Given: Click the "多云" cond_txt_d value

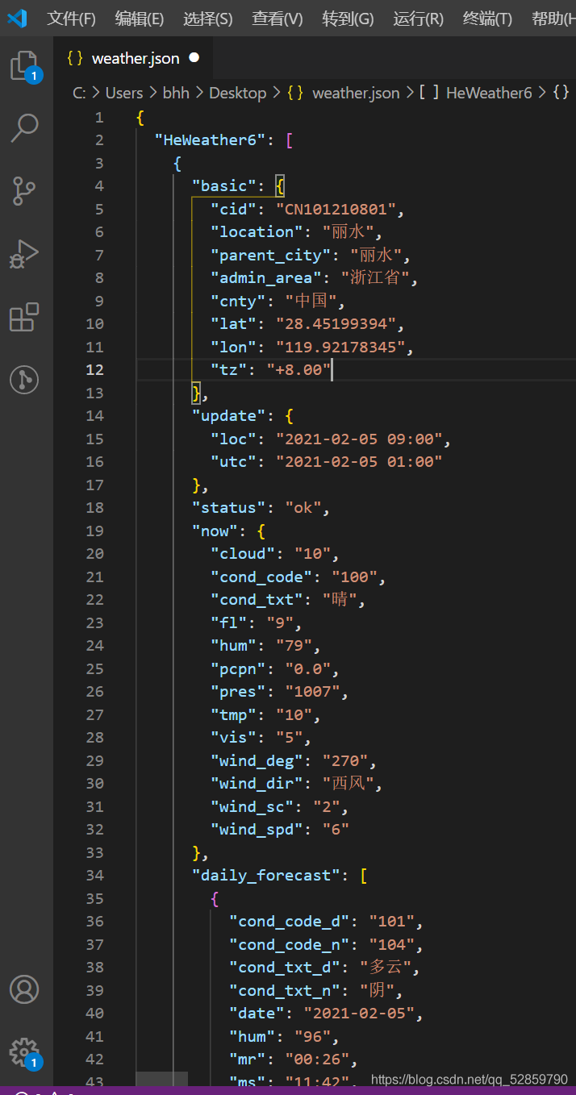Looking at the screenshot, I should tap(387, 968).
